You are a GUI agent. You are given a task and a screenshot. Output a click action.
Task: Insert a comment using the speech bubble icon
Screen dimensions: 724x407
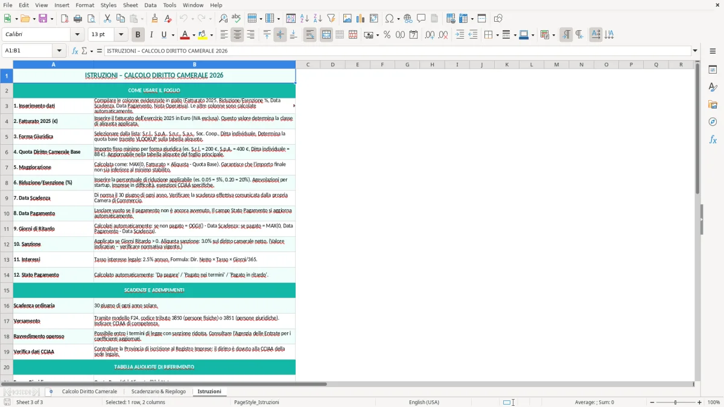coord(421,19)
